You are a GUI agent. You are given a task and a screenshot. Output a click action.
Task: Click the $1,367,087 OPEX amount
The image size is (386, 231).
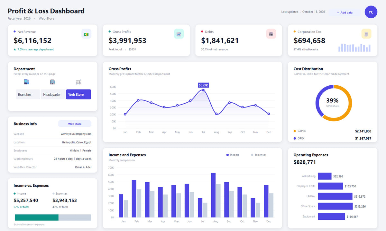(x=363, y=139)
